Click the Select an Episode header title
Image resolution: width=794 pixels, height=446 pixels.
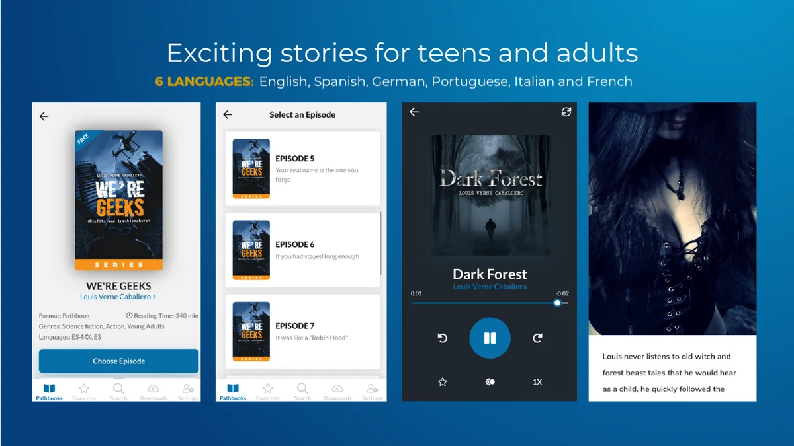(x=302, y=114)
